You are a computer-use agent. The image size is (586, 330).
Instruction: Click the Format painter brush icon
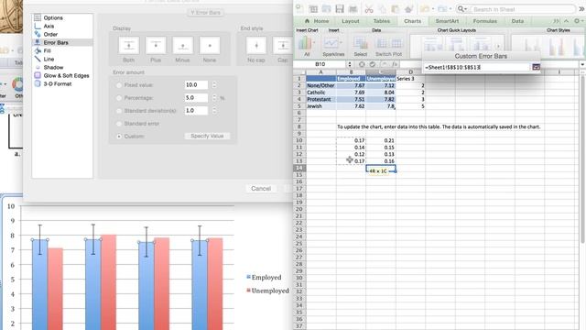point(408,9)
